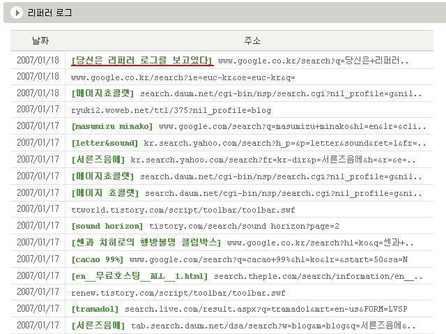Open ryuki2.woweb.net/ttl/375 referrer link
The image size is (446, 334).
click(x=171, y=110)
